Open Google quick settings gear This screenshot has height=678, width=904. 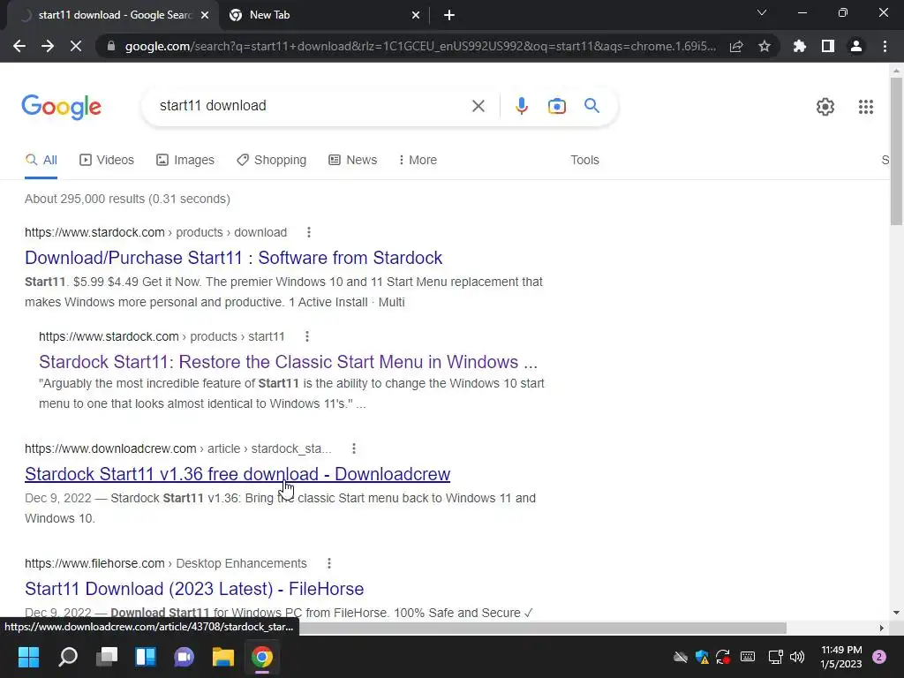point(825,107)
